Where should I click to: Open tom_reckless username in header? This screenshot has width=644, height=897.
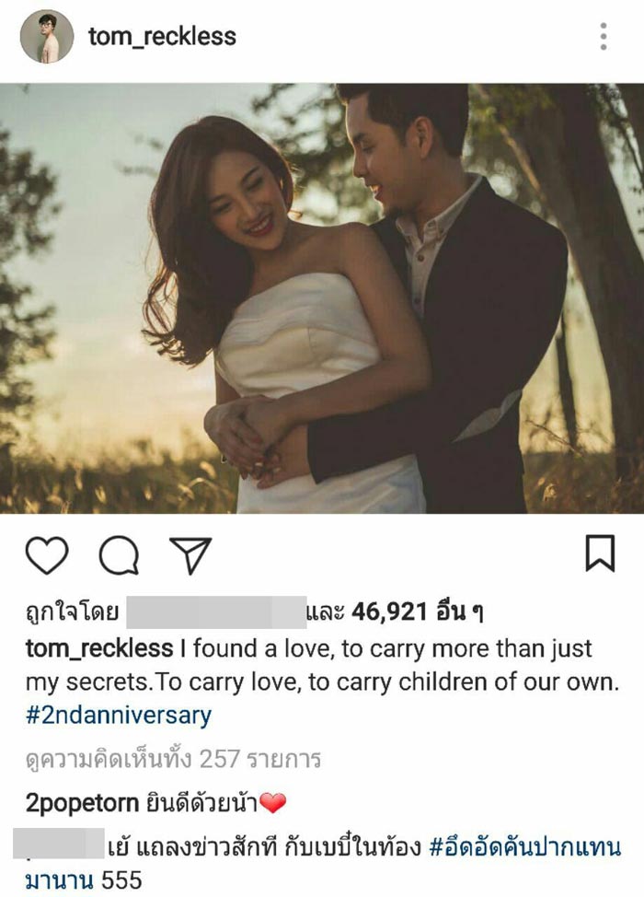click(162, 37)
